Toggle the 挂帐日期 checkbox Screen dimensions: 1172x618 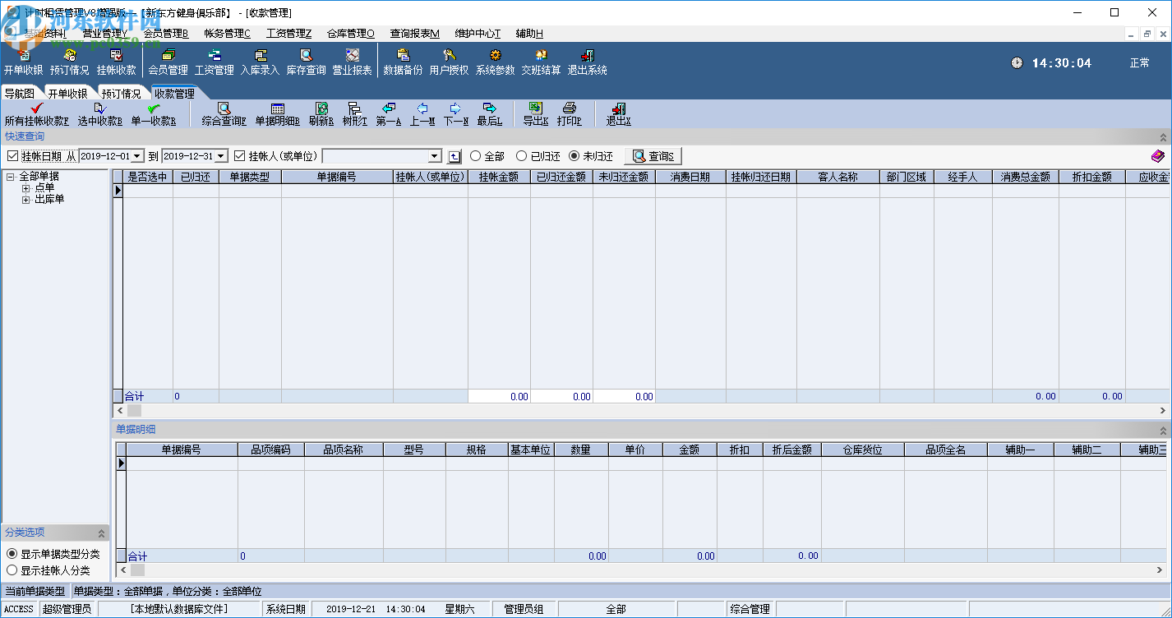point(12,156)
